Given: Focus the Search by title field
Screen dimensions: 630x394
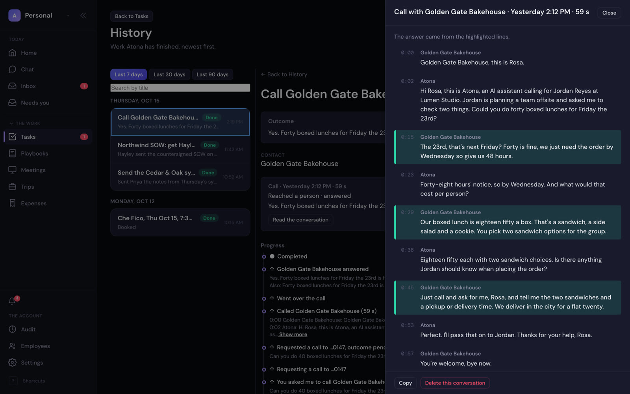Looking at the screenshot, I should pos(180,88).
